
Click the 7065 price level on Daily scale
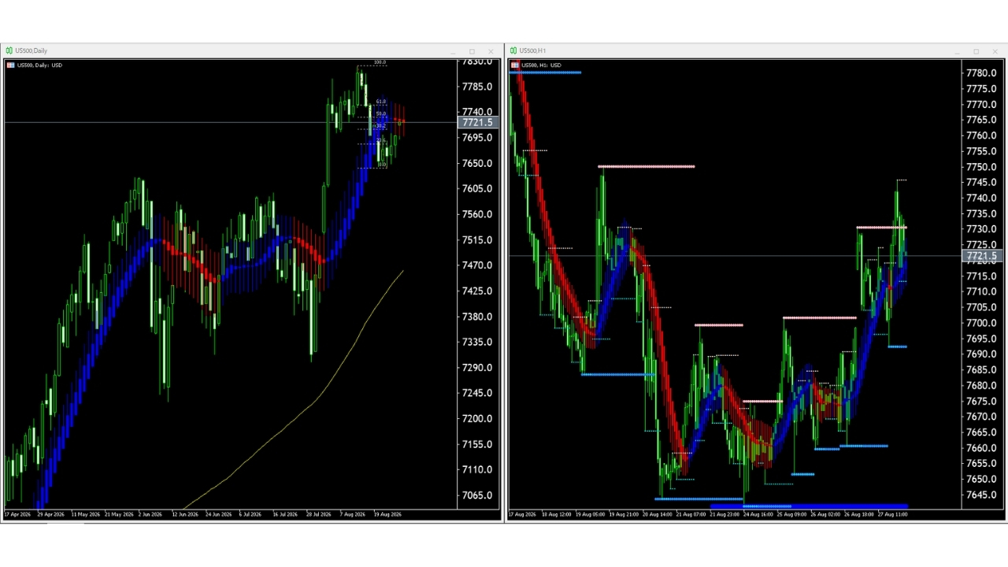pyautogui.click(x=477, y=495)
